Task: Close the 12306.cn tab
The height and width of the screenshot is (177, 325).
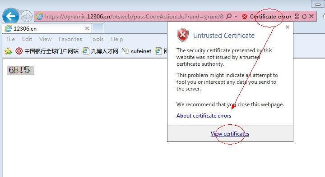Action: click(87, 28)
